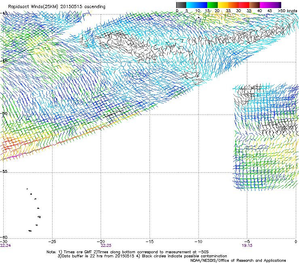Click the -50 latitude axis label
Viewport: 299px width, 263px height.
(x=4, y=113)
